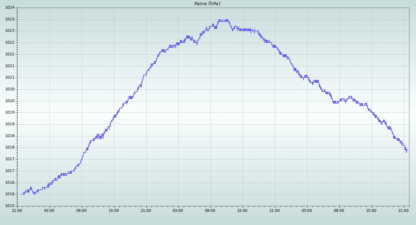Click the first 15:00 time axis label

pyautogui.click(x=114, y=210)
